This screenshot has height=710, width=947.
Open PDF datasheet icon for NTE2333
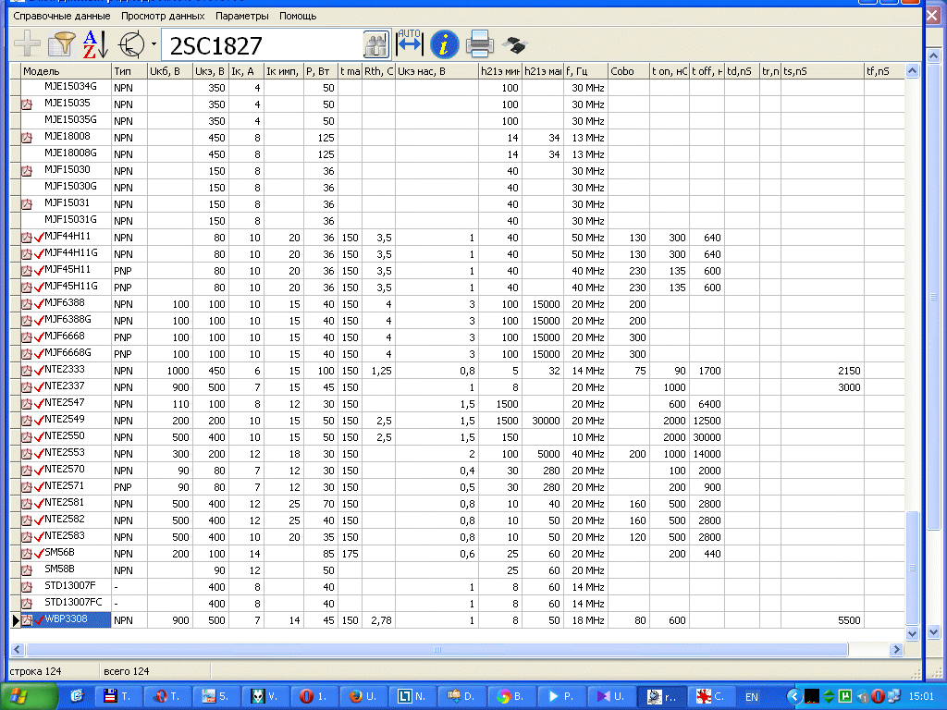coord(27,371)
